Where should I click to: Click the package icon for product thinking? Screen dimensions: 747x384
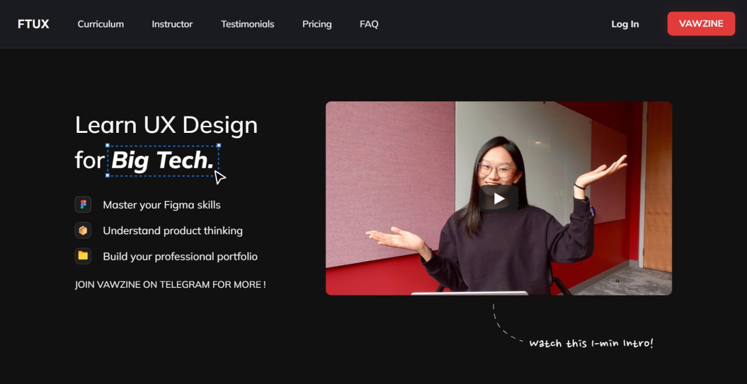pos(83,230)
